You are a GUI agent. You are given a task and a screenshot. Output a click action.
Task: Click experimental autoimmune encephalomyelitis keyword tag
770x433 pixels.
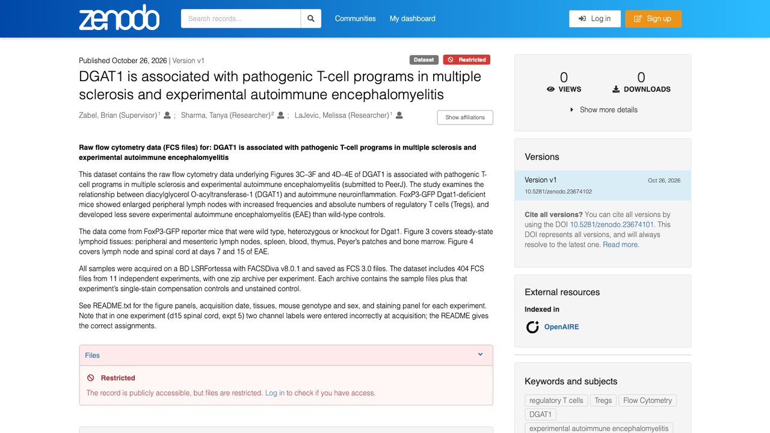(x=599, y=428)
